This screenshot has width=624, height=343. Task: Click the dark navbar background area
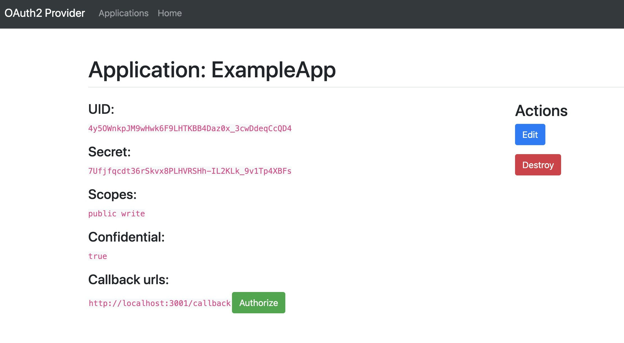[393, 14]
